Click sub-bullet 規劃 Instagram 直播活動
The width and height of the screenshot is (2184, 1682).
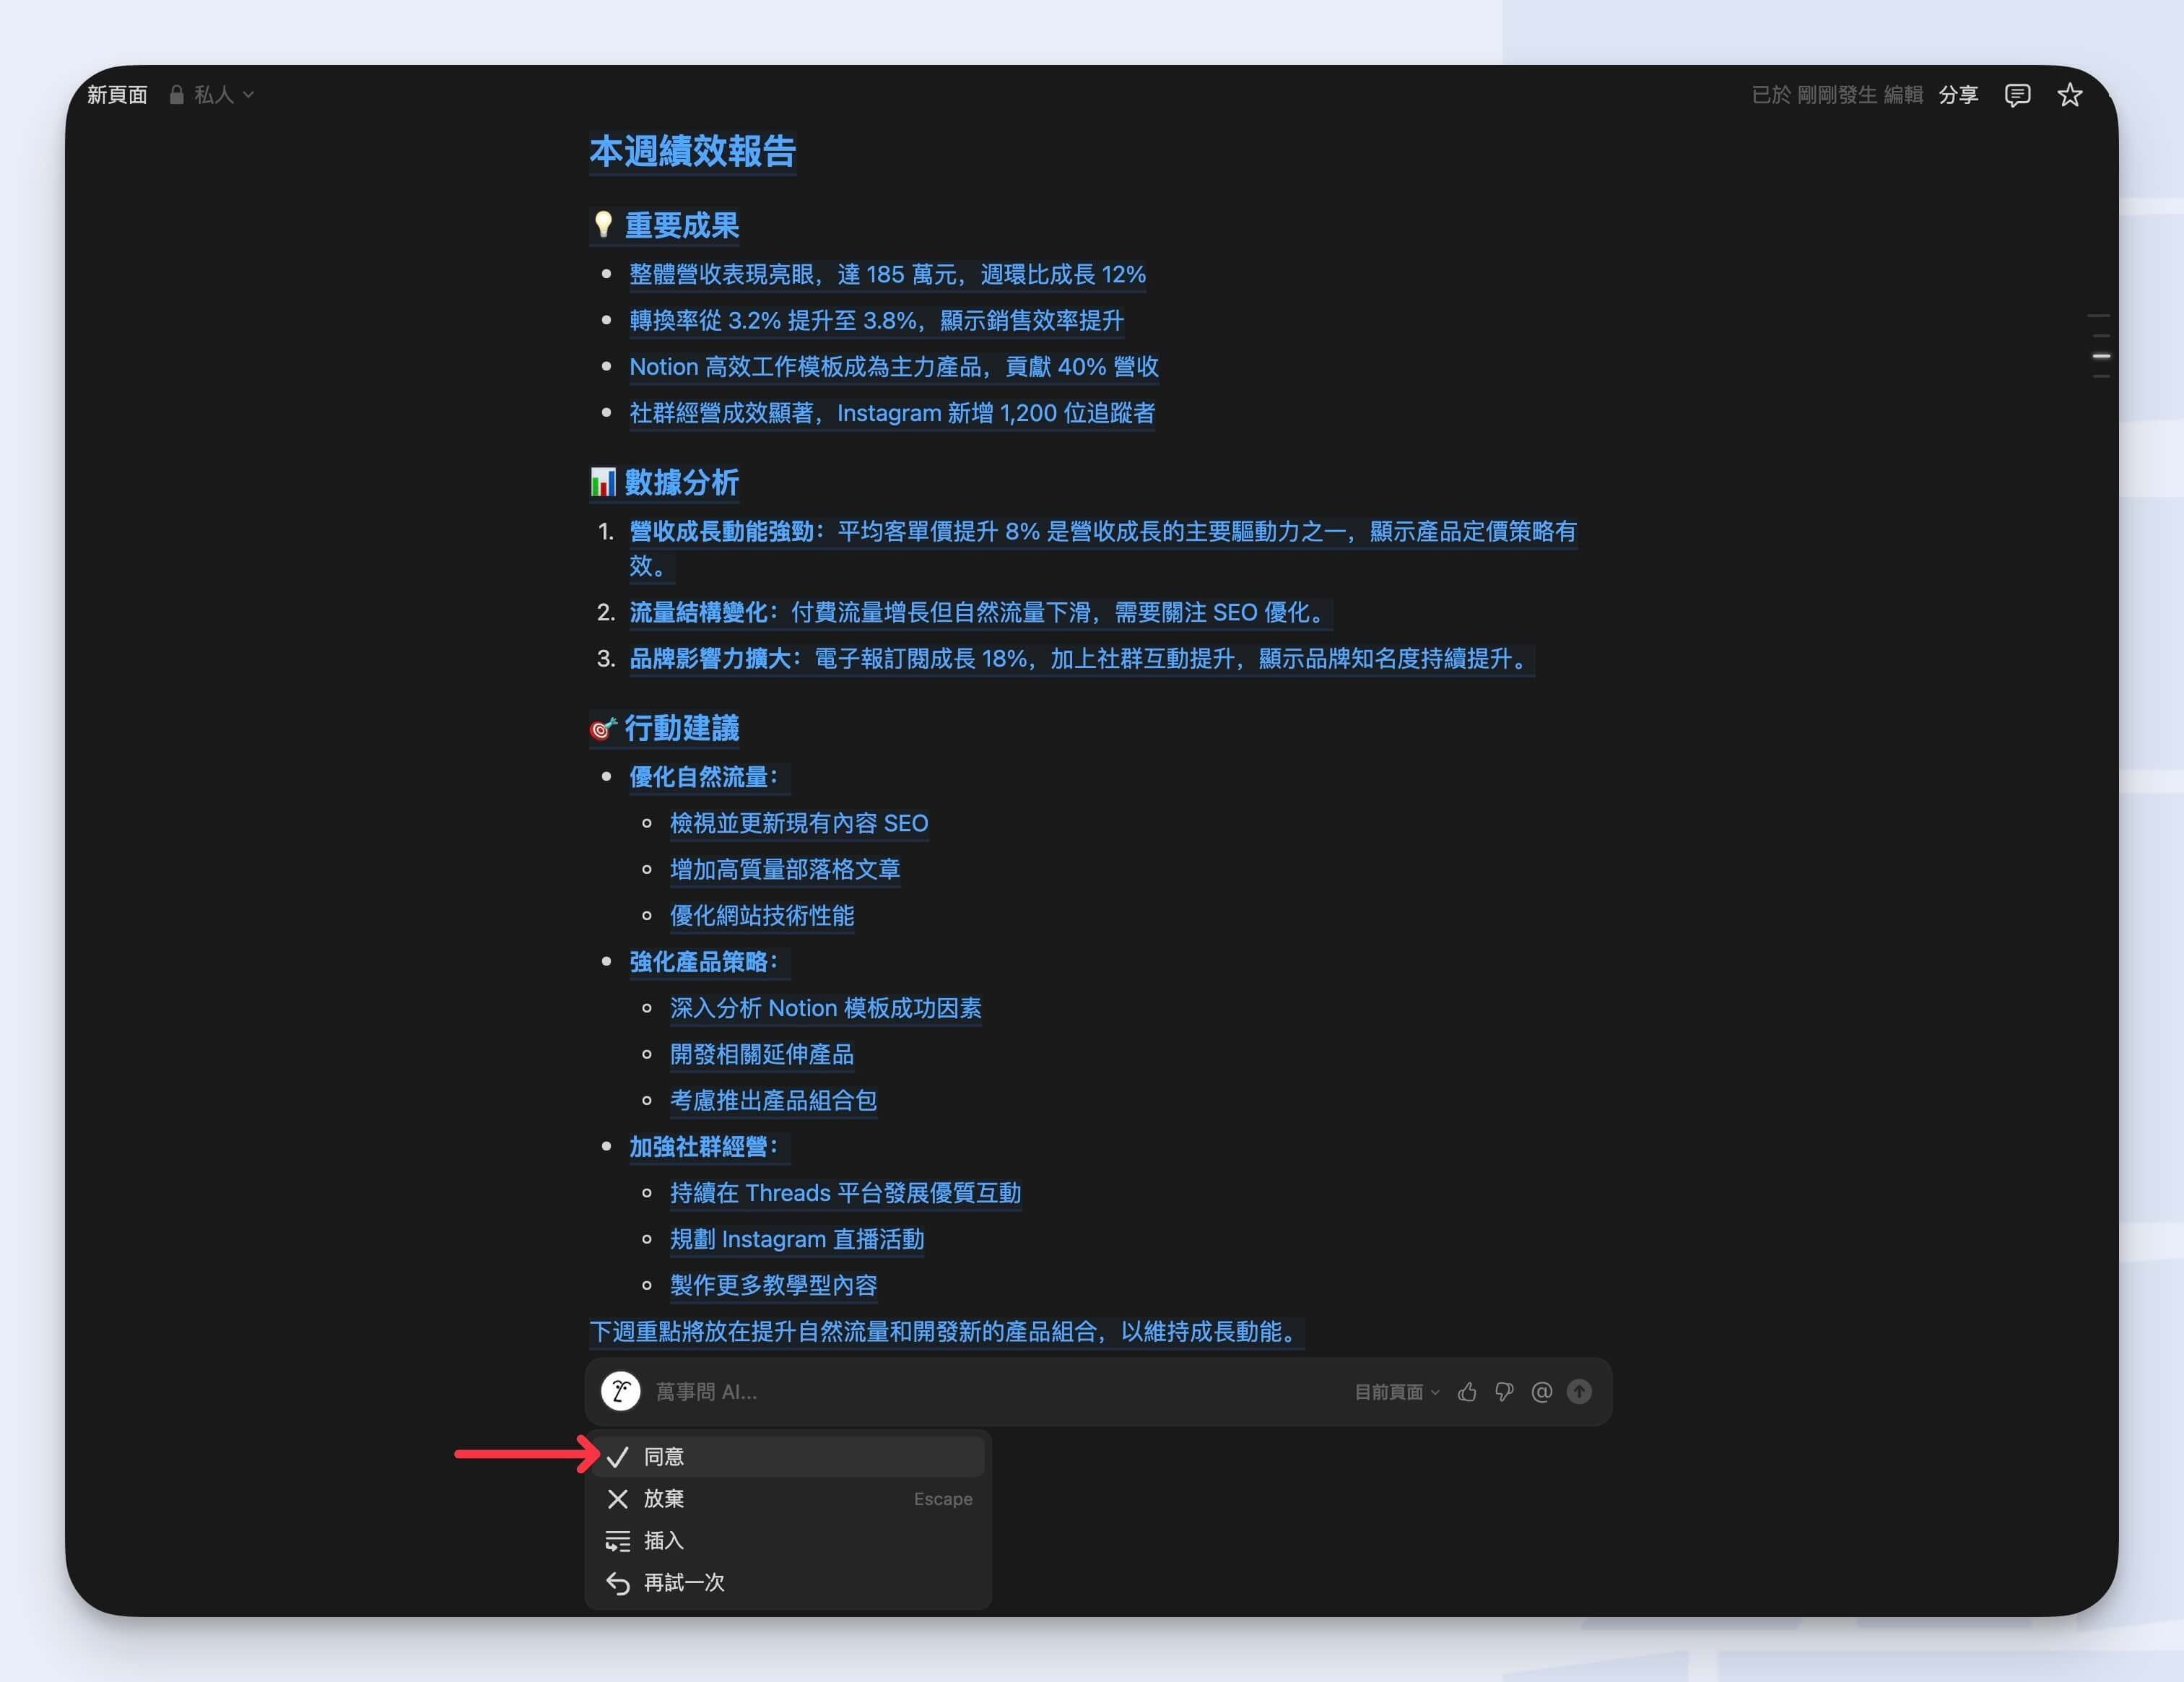click(796, 1239)
